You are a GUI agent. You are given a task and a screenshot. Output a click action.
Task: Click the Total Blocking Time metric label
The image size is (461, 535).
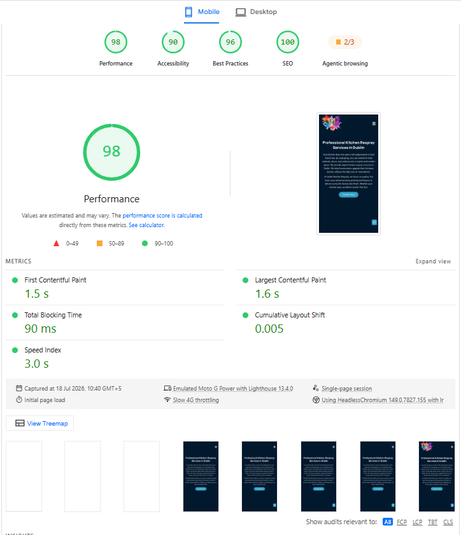coord(53,315)
